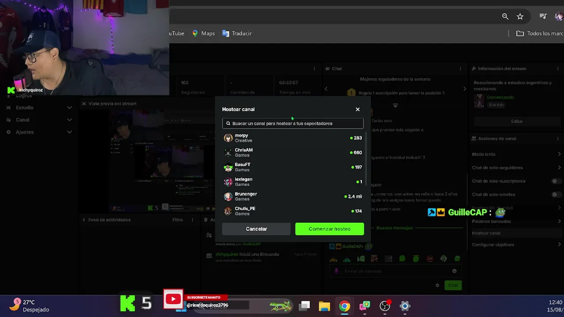
Task: Click the ChrisAM avatar icon
Action: tap(228, 153)
